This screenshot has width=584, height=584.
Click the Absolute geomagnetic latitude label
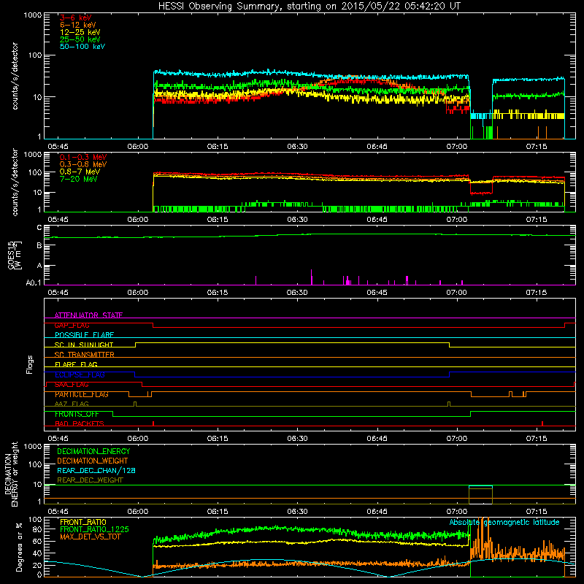[504, 522]
